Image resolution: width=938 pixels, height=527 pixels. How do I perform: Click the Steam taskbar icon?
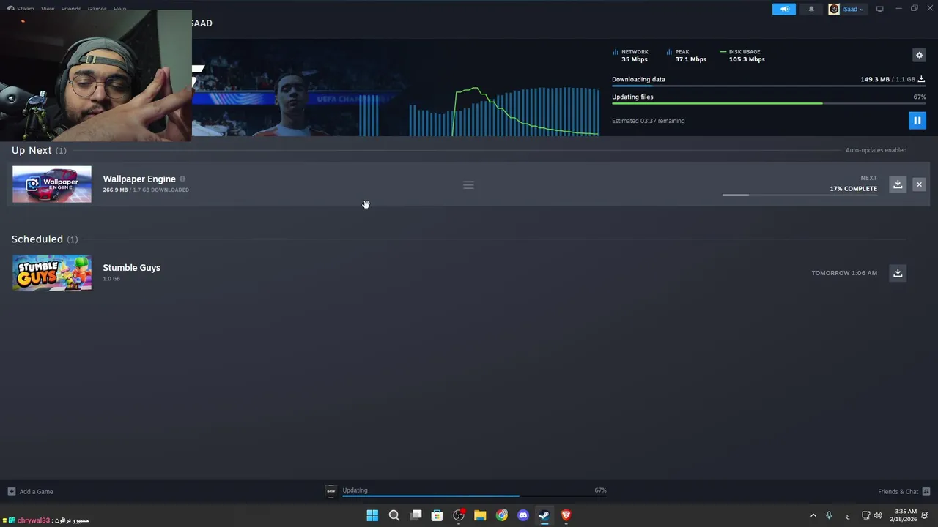544,515
